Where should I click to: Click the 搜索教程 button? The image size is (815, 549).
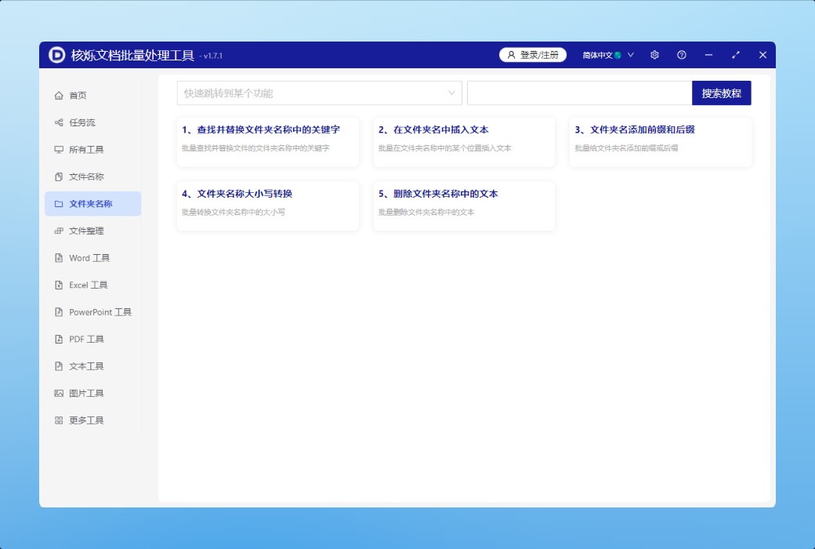[721, 93]
